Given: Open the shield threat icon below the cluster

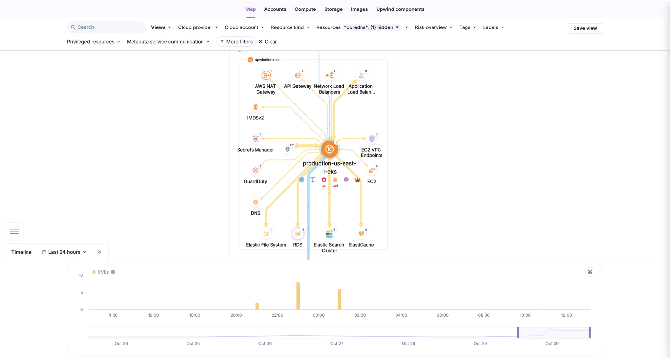Looking at the screenshot, I should pos(324,180).
